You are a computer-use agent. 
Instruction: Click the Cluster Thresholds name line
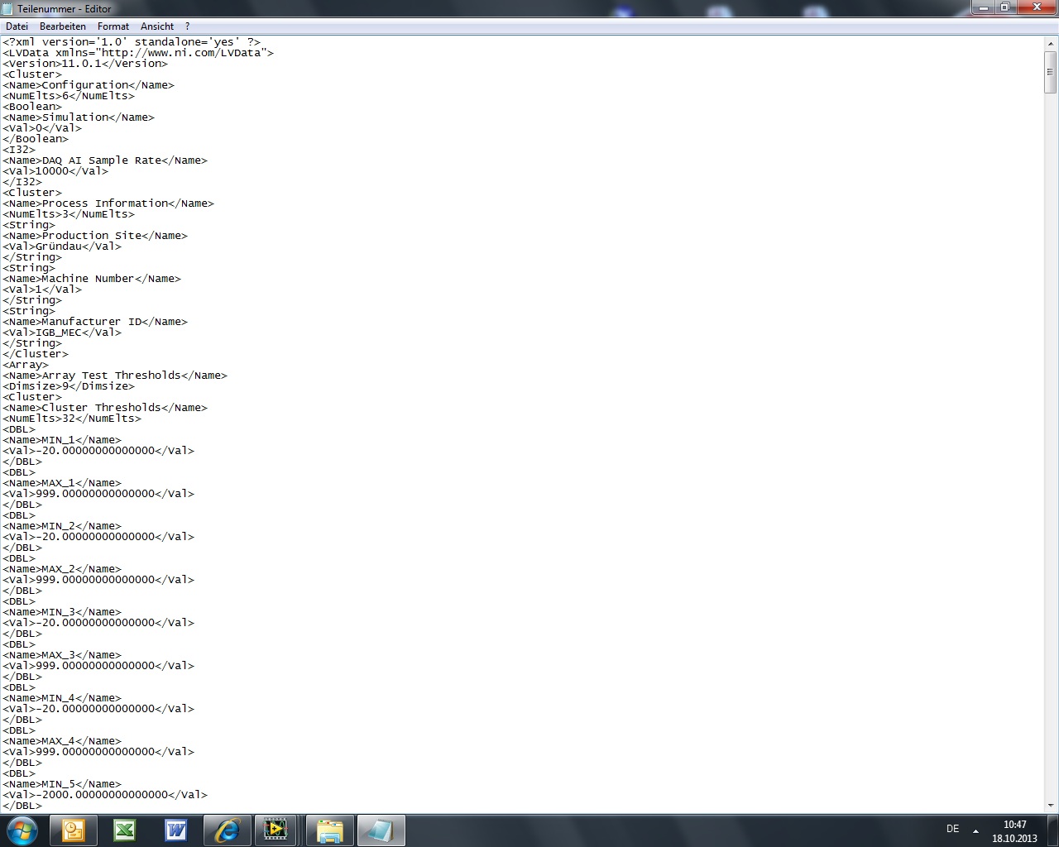tap(105, 408)
